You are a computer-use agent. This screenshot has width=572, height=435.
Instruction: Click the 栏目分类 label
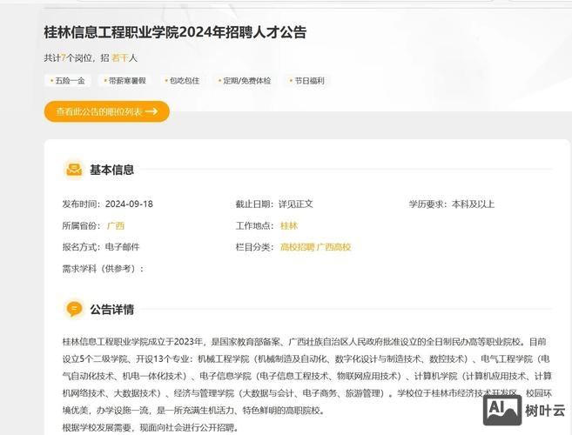pos(254,247)
